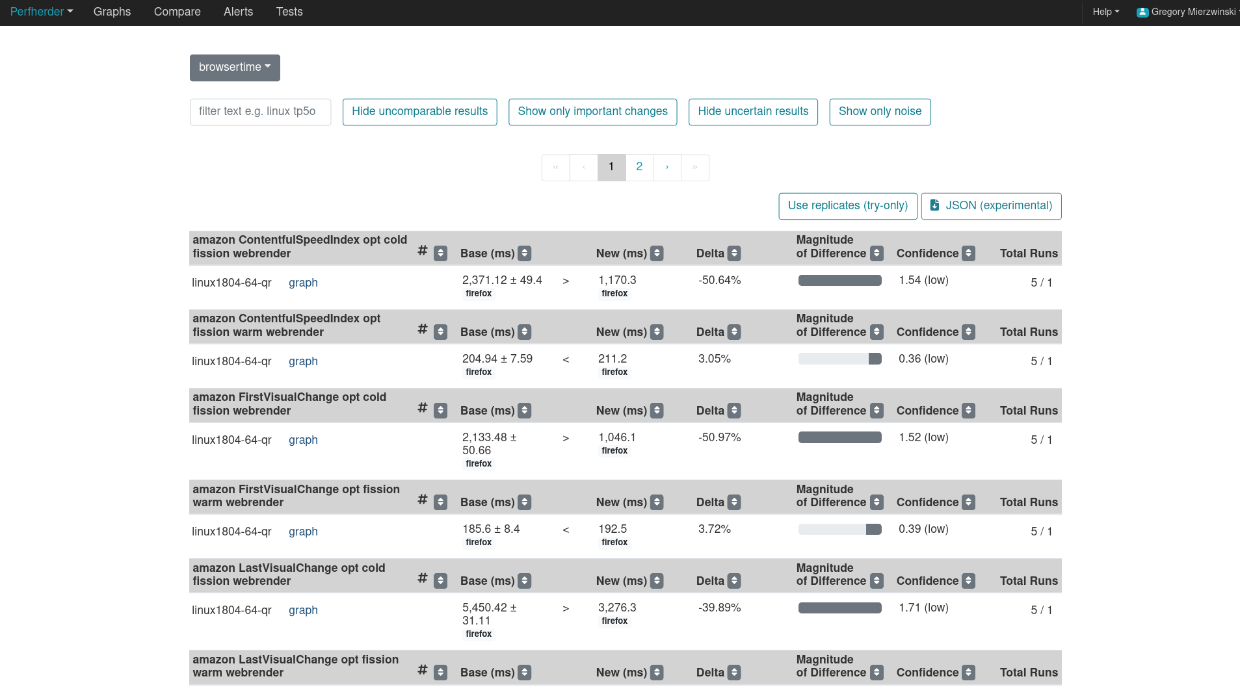Sort by Base (ms) in ContentfulSpeedIndex cold table

coord(525,253)
